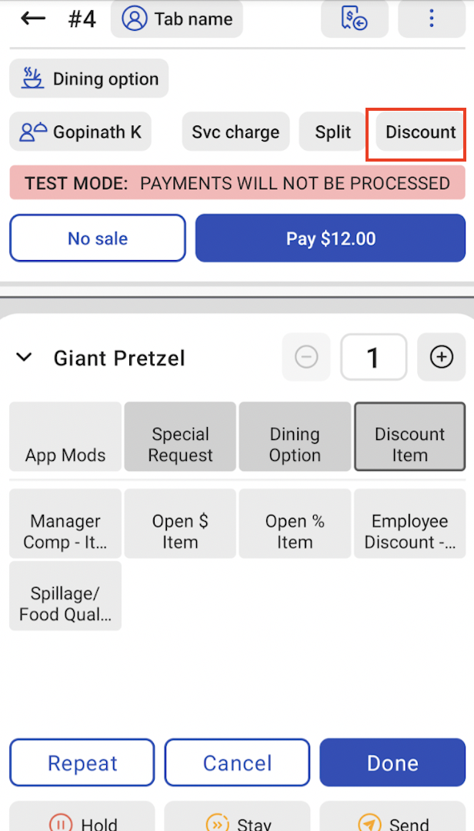The image size is (474, 831).
Task: Choose the Dining option chip
Action: pyautogui.click(x=89, y=79)
